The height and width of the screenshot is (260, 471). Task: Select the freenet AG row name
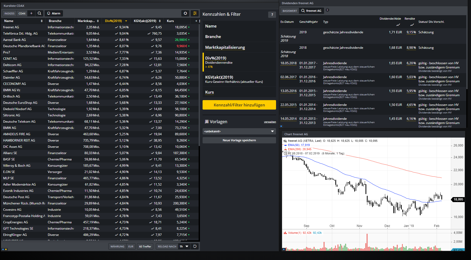(11, 27)
